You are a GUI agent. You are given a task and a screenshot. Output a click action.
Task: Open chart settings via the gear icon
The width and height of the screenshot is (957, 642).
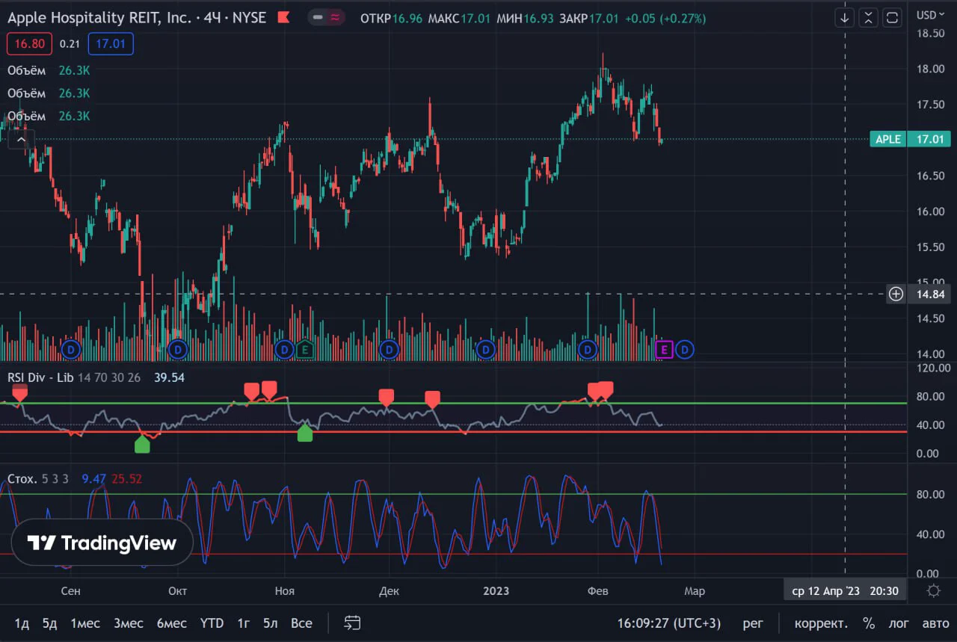coord(933,591)
